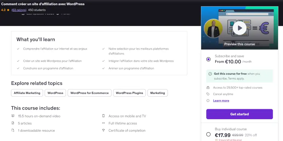Click the info icon beside Learn more
Screen dimensions: 283x141
click(208, 101)
